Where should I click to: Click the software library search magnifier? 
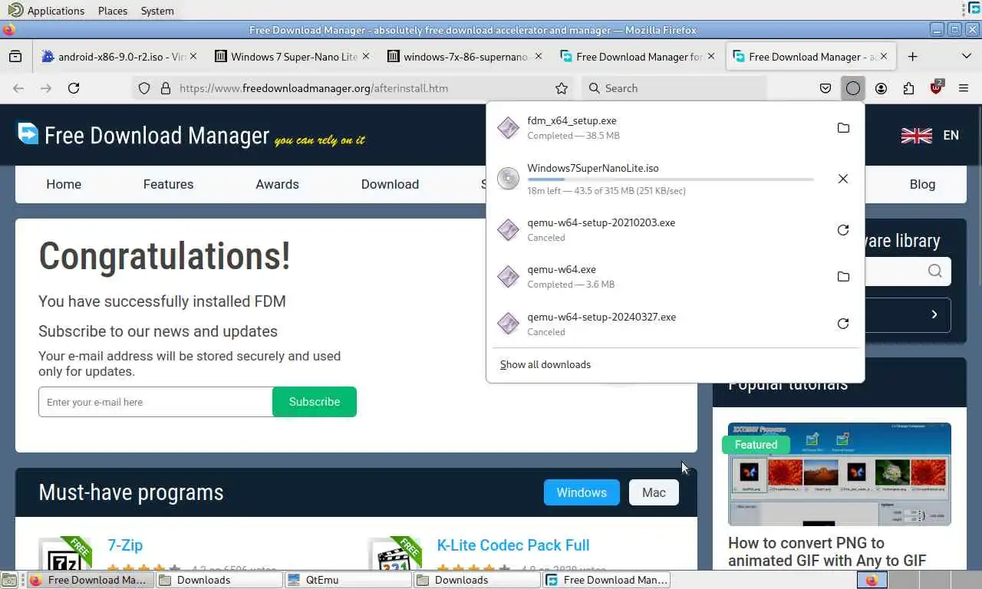[x=934, y=271]
